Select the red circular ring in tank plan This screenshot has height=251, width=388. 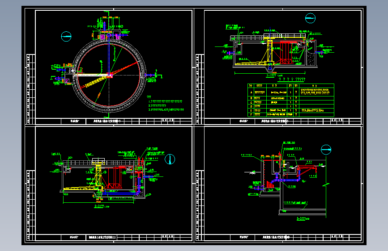click(x=109, y=75)
